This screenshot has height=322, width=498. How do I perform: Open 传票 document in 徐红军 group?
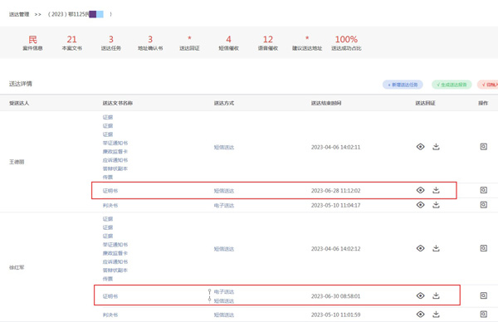108,279
